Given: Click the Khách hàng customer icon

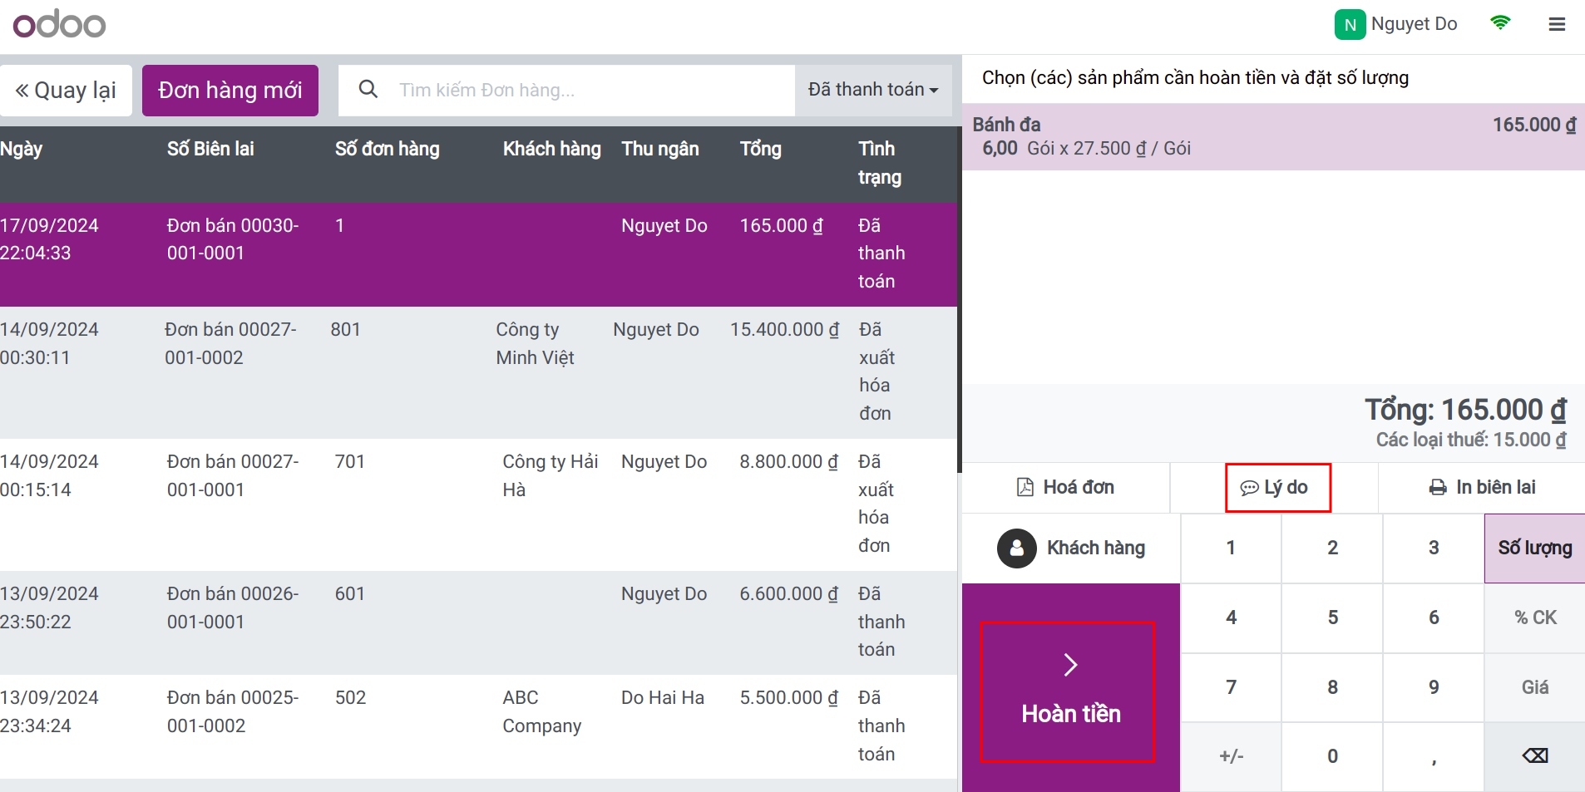Looking at the screenshot, I should pyautogui.click(x=1016, y=548).
